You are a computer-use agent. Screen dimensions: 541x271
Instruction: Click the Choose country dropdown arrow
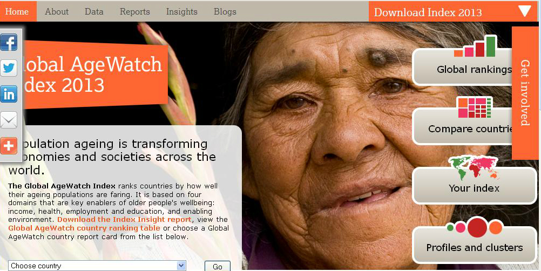(181, 266)
